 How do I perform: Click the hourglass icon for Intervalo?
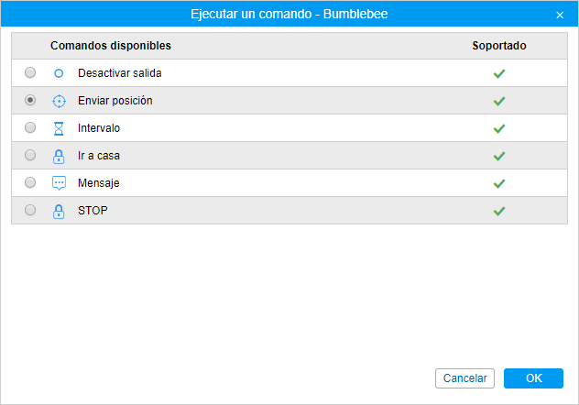pyautogui.click(x=59, y=128)
